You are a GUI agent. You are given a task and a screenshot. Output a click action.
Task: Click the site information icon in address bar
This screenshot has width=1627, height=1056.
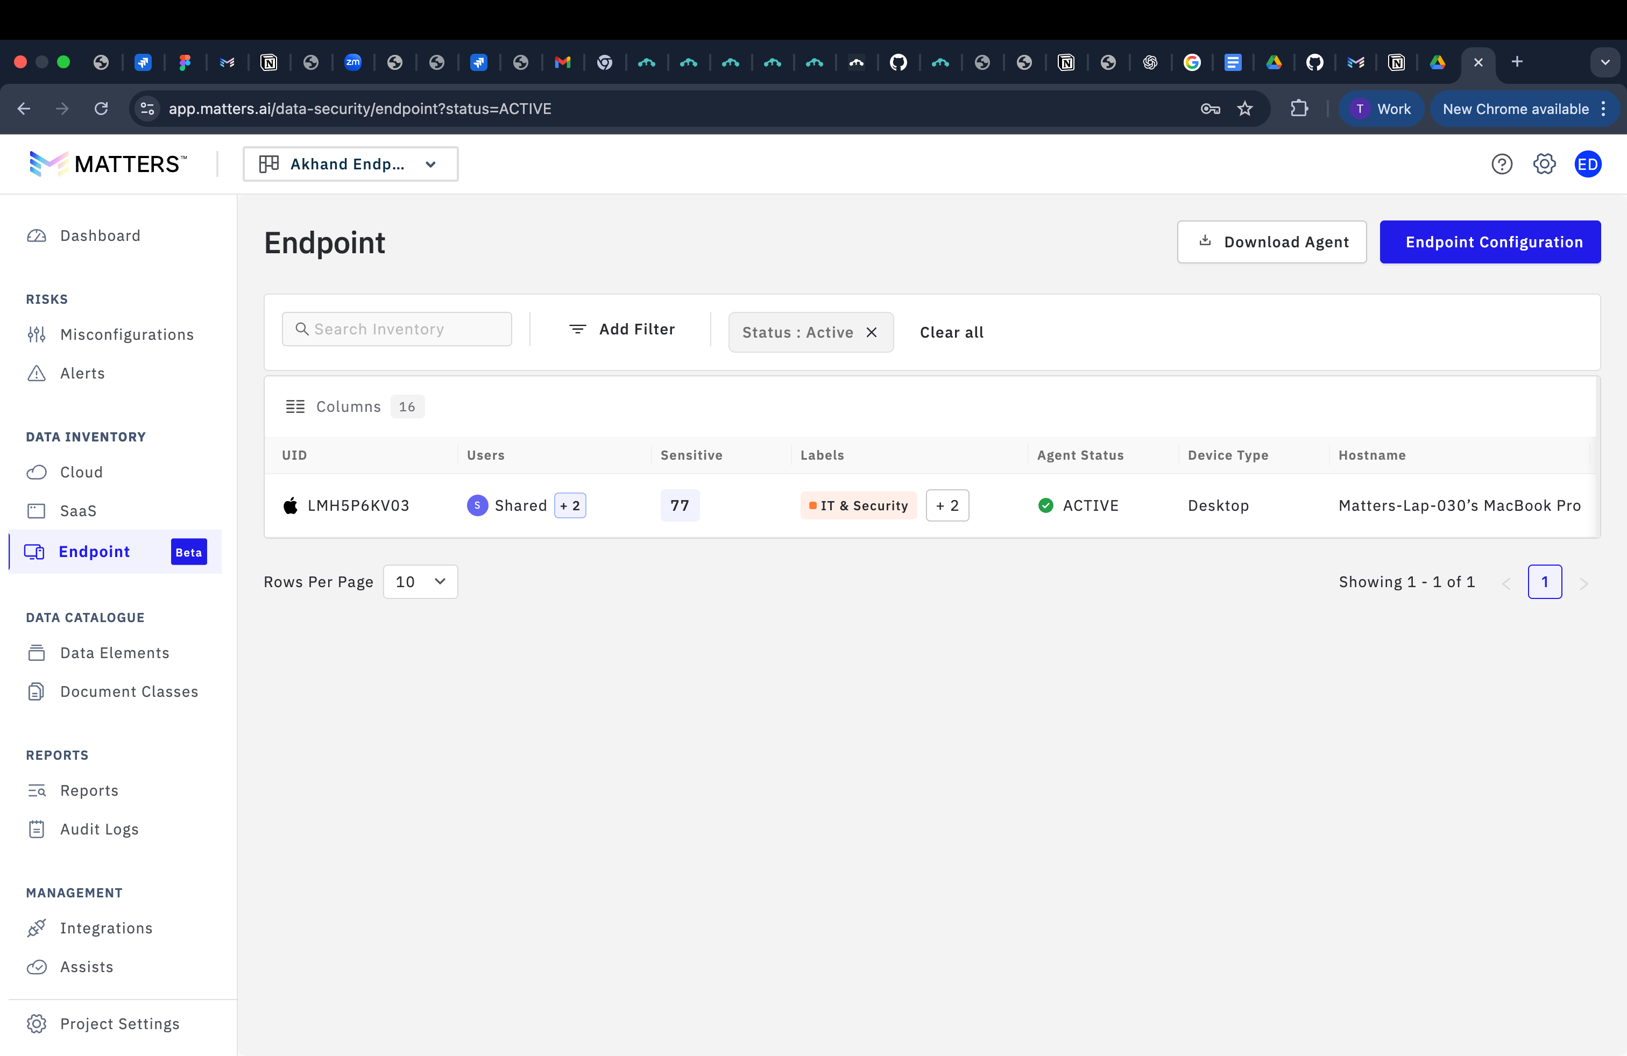[x=147, y=109]
